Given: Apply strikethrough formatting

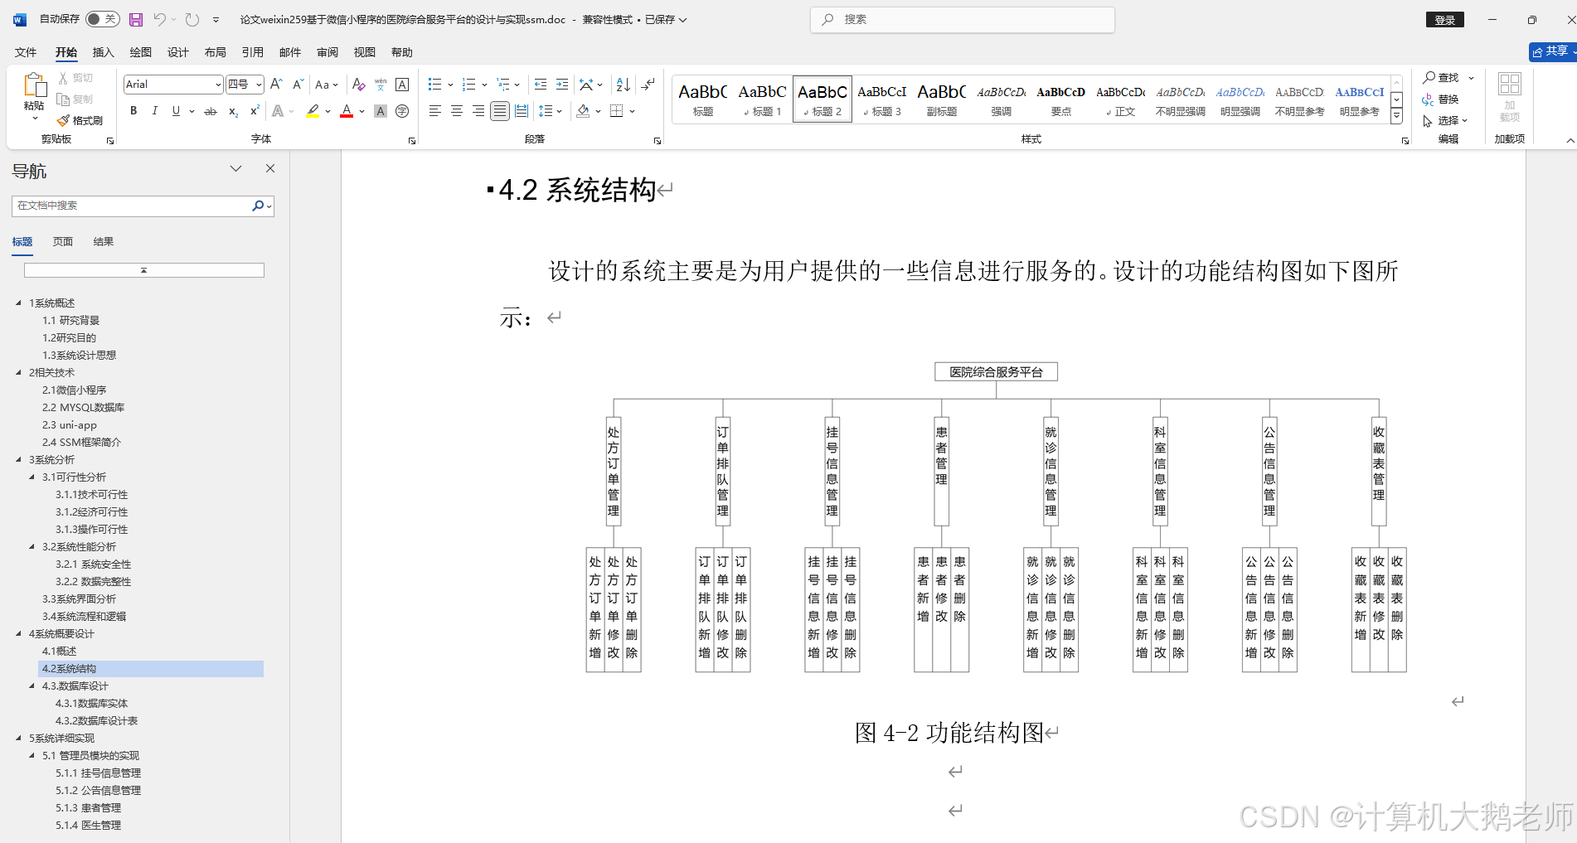Looking at the screenshot, I should [x=211, y=111].
